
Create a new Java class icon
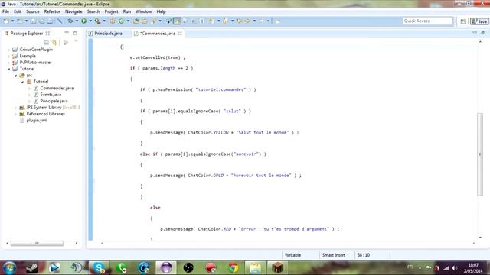pos(121,21)
